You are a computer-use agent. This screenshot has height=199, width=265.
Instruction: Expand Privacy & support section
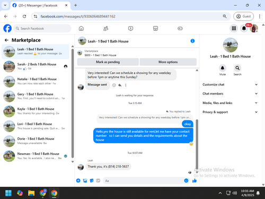pos(230,112)
